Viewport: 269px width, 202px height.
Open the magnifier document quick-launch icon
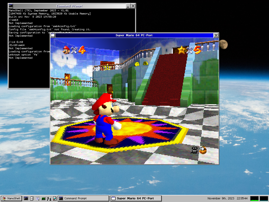55,198
